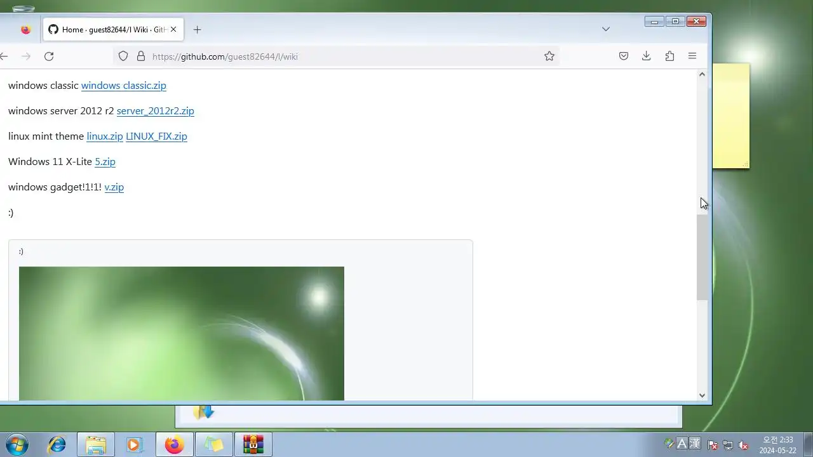Reload the current GitHub page
Image resolution: width=813 pixels, height=457 pixels.
[49, 56]
